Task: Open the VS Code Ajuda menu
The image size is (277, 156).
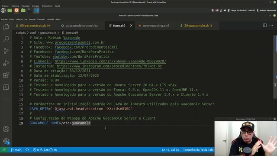Action: [58, 19]
